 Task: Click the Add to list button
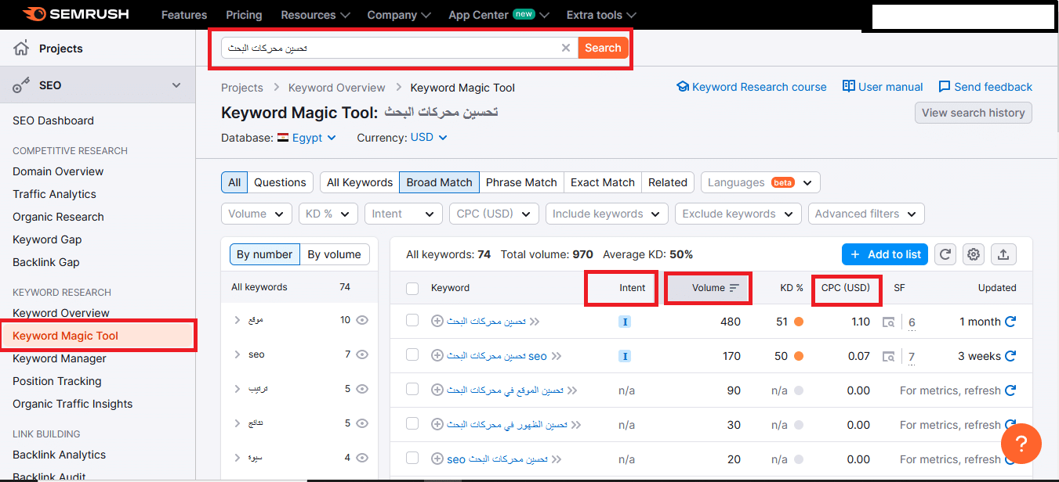point(885,254)
